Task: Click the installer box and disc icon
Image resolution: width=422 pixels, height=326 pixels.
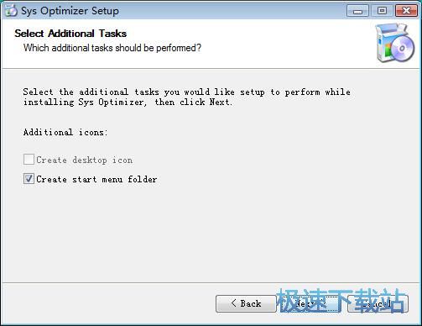Action: [395, 43]
